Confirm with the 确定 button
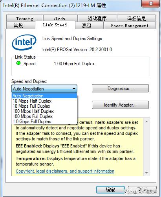 pyautogui.click(x=110, y=190)
